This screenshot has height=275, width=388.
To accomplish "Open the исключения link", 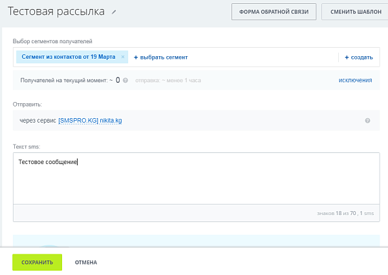I will point(355,80).
